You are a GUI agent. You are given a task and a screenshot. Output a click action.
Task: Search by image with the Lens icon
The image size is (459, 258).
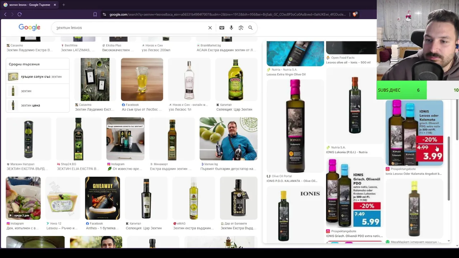(241, 28)
